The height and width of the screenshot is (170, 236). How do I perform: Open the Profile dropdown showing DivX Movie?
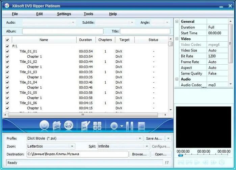pos(140,138)
